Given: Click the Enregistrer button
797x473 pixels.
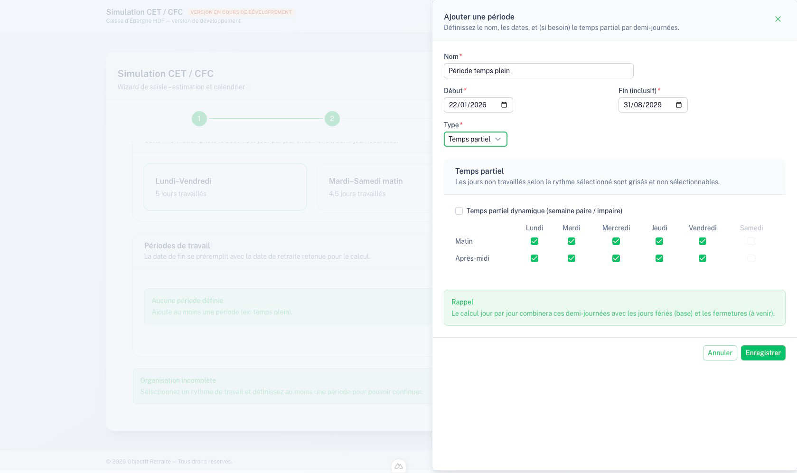Looking at the screenshot, I should [763, 353].
